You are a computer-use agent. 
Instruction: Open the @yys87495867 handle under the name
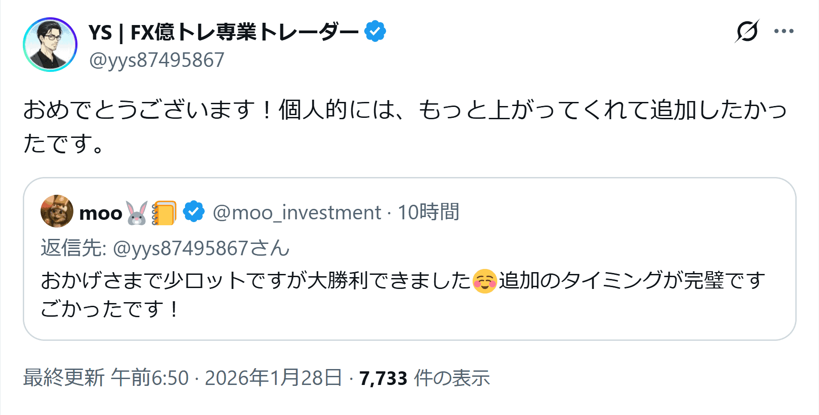click(x=157, y=60)
